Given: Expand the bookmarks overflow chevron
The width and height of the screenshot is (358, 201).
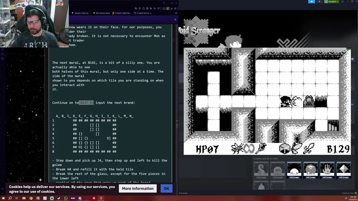Looking at the screenshot, I should (x=176, y=13).
